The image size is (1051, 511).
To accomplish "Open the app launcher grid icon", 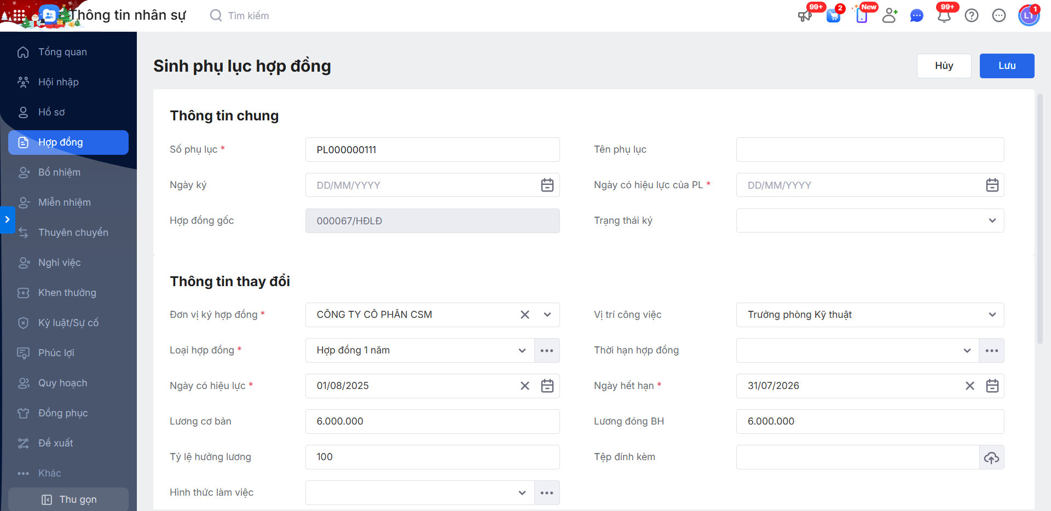I will (x=19, y=15).
